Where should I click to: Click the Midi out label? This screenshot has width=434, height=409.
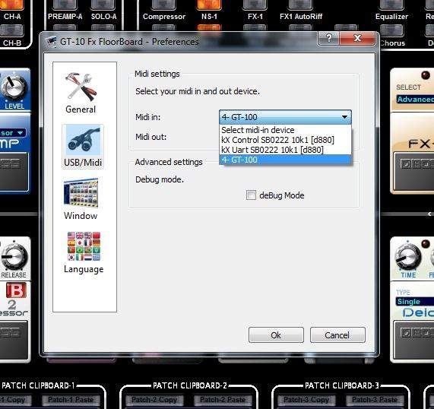tap(150, 137)
